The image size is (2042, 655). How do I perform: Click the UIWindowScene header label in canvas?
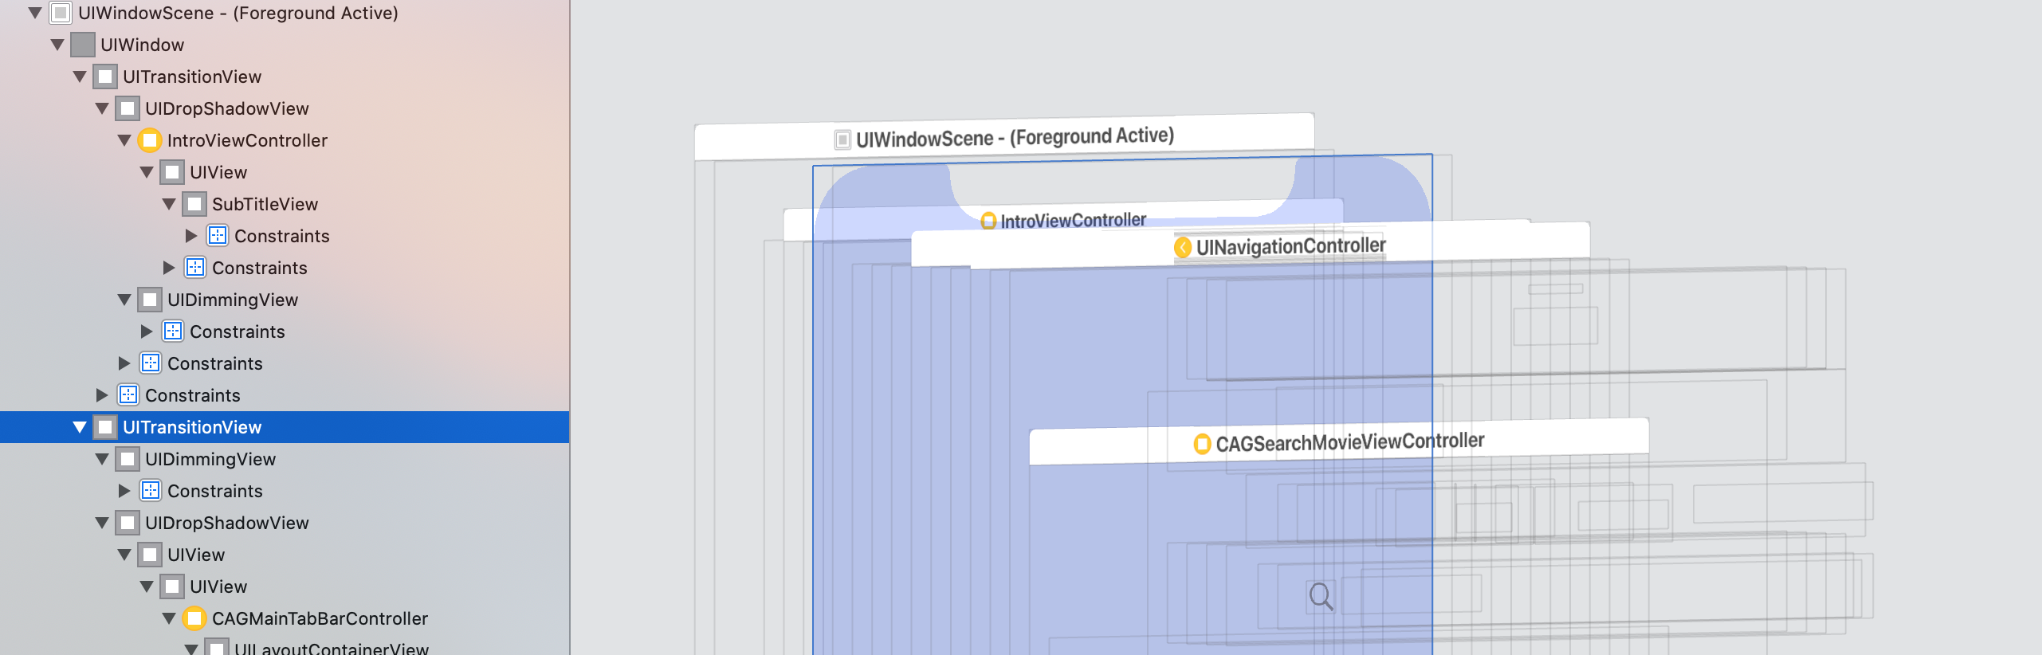(1015, 137)
